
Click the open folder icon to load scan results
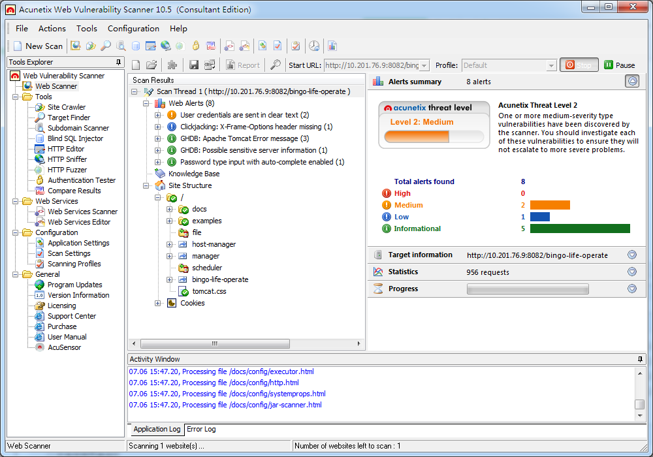click(151, 65)
